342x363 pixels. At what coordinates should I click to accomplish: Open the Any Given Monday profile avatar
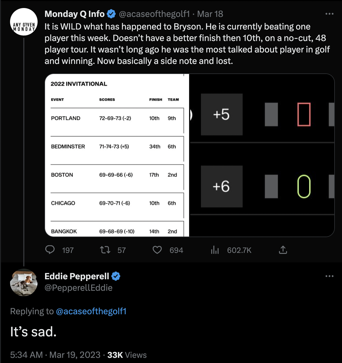(24, 22)
